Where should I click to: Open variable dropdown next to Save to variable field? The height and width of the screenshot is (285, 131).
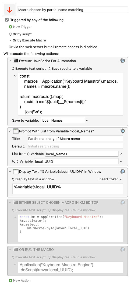87,120
